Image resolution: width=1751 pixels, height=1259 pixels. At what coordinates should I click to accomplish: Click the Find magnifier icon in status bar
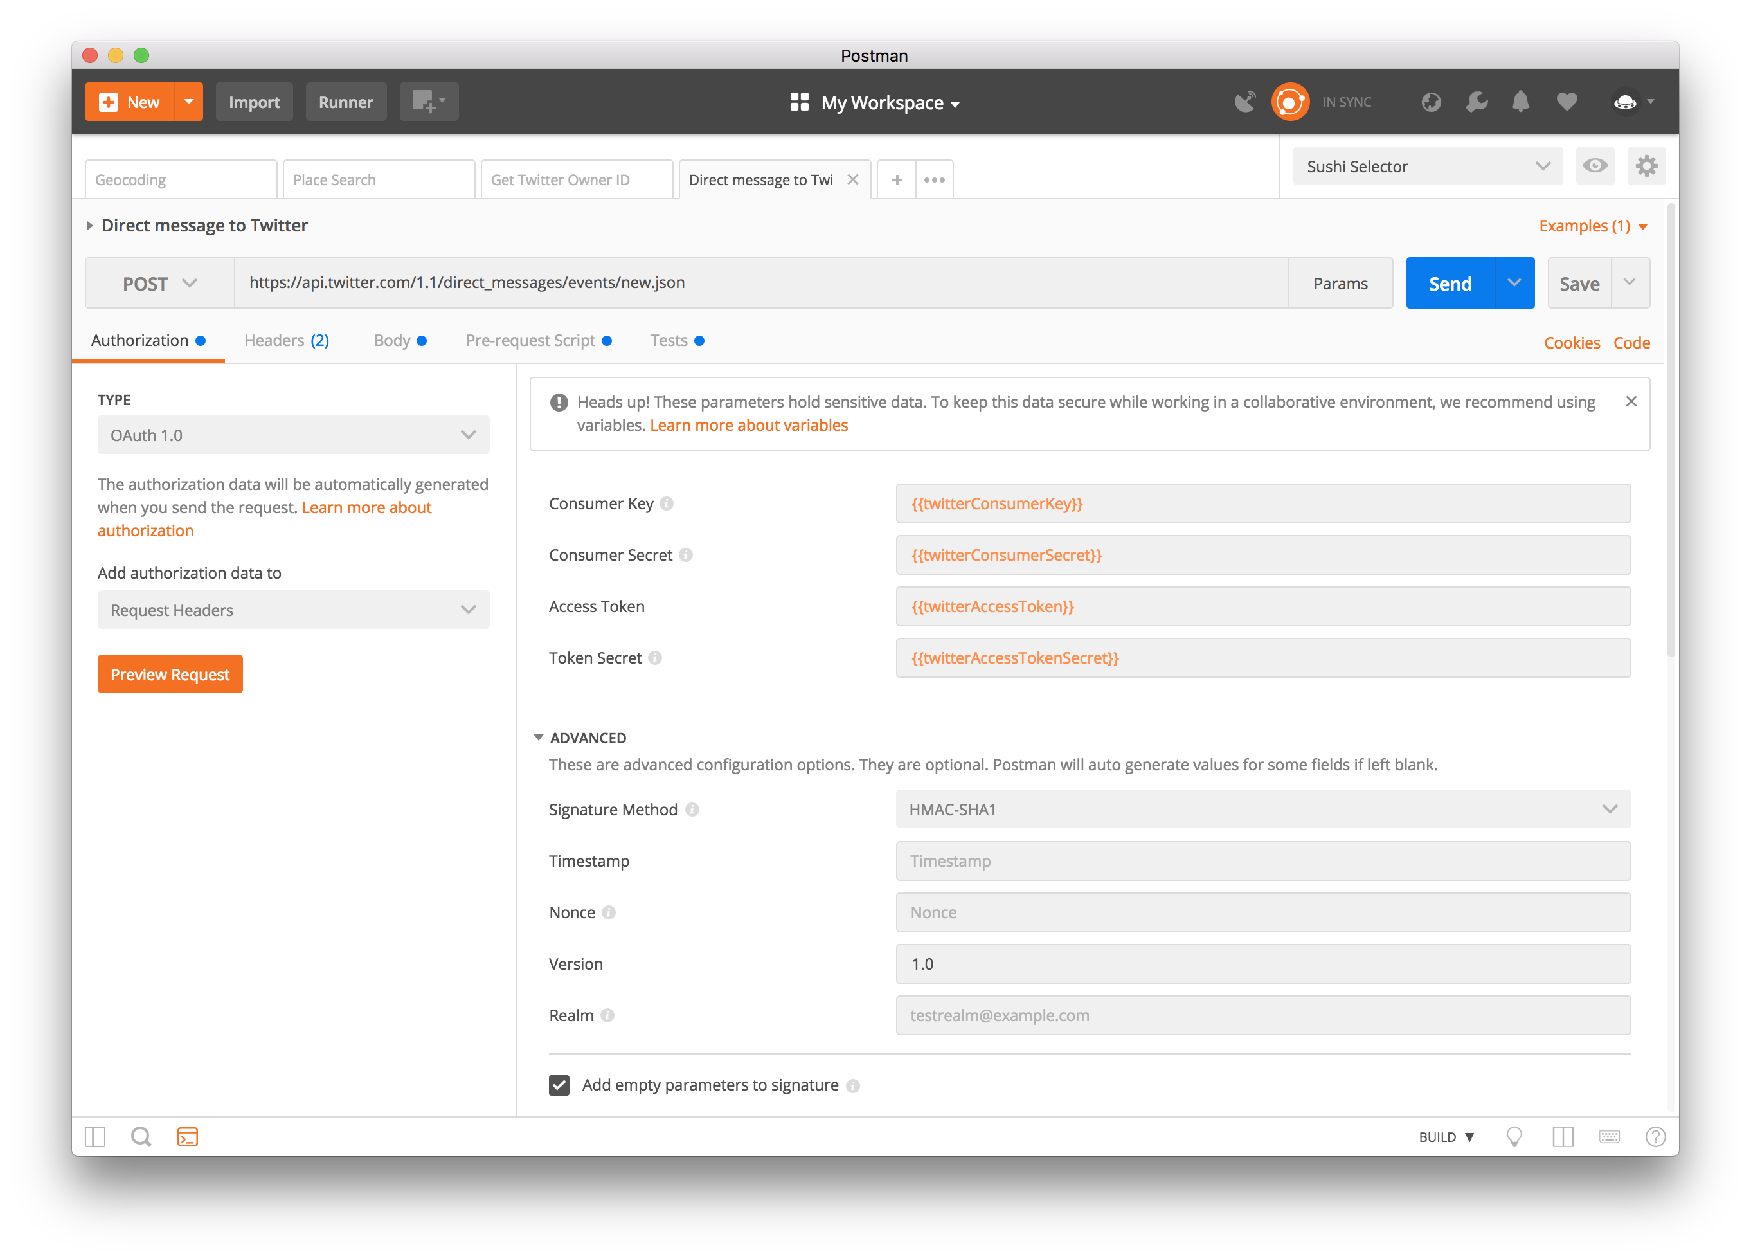(141, 1136)
